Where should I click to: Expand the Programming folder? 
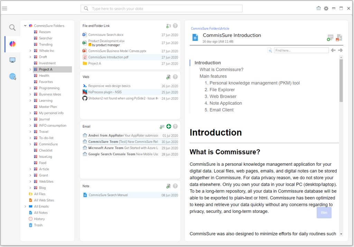(x=30, y=88)
